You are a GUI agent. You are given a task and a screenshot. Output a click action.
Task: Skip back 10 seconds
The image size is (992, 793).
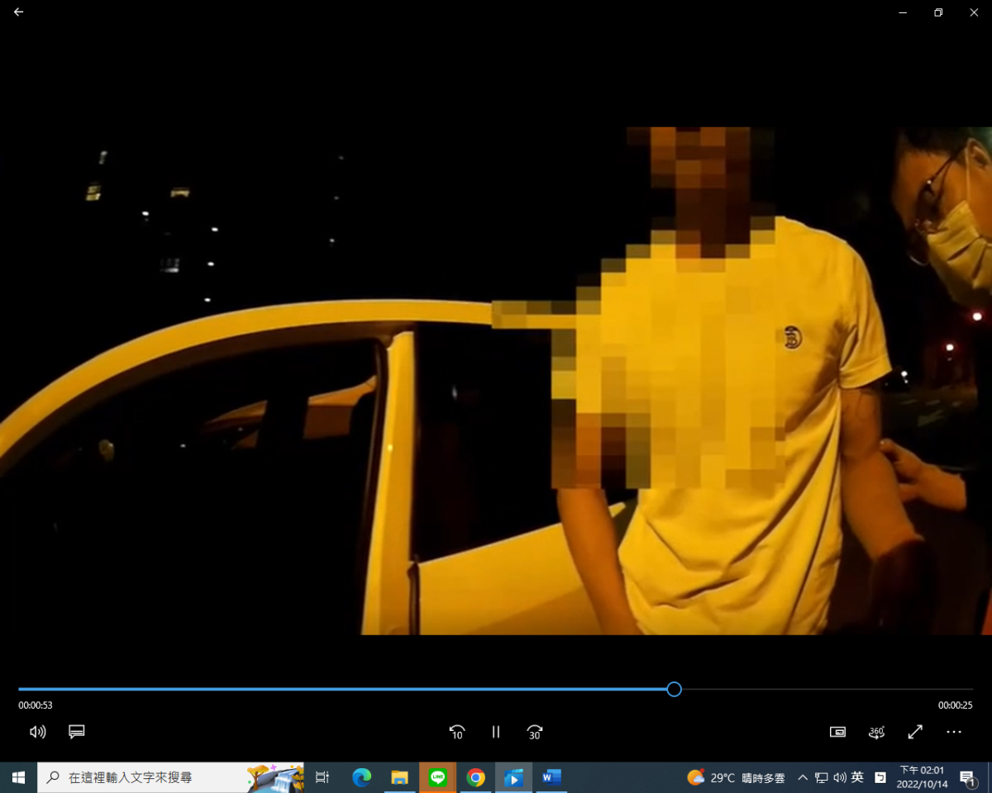coord(456,732)
